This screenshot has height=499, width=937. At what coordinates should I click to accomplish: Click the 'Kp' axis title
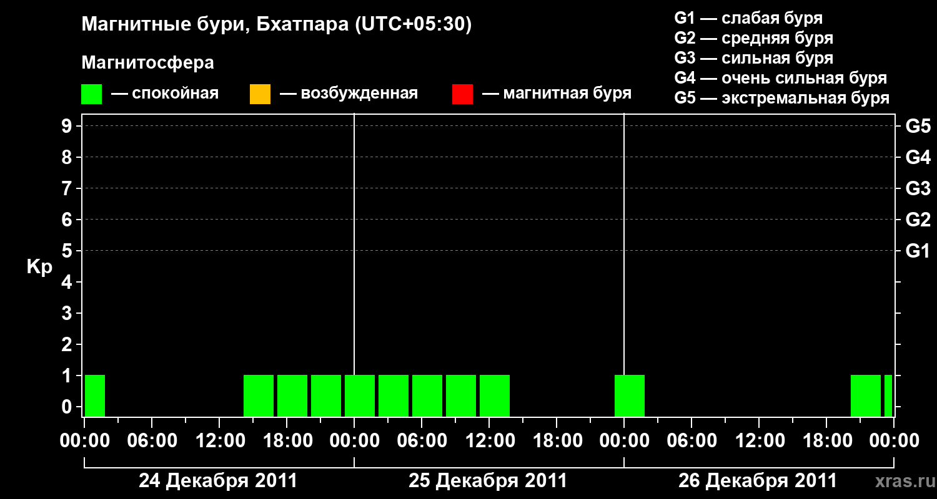tap(39, 267)
